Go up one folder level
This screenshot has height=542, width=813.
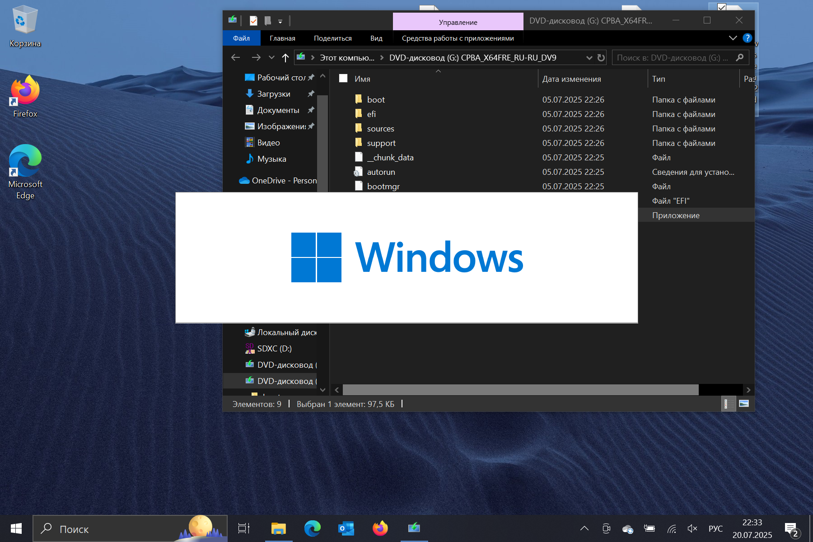(285, 57)
